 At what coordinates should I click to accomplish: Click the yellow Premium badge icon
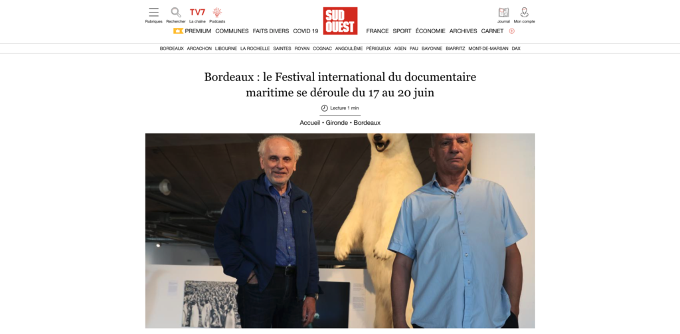(178, 31)
